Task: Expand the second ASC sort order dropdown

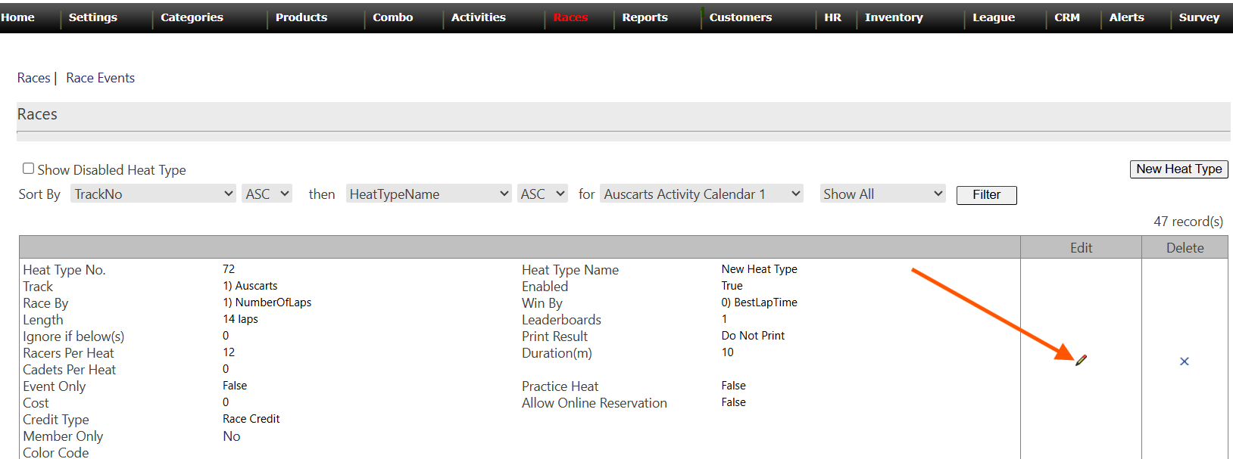Action: 542,194
